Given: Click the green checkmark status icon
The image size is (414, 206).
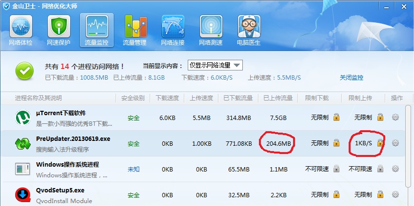Looking at the screenshot, I should [x=24, y=71].
